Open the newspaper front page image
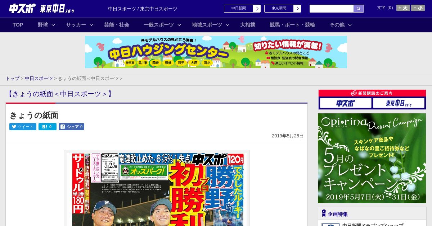432x226 pixels. coord(157,188)
